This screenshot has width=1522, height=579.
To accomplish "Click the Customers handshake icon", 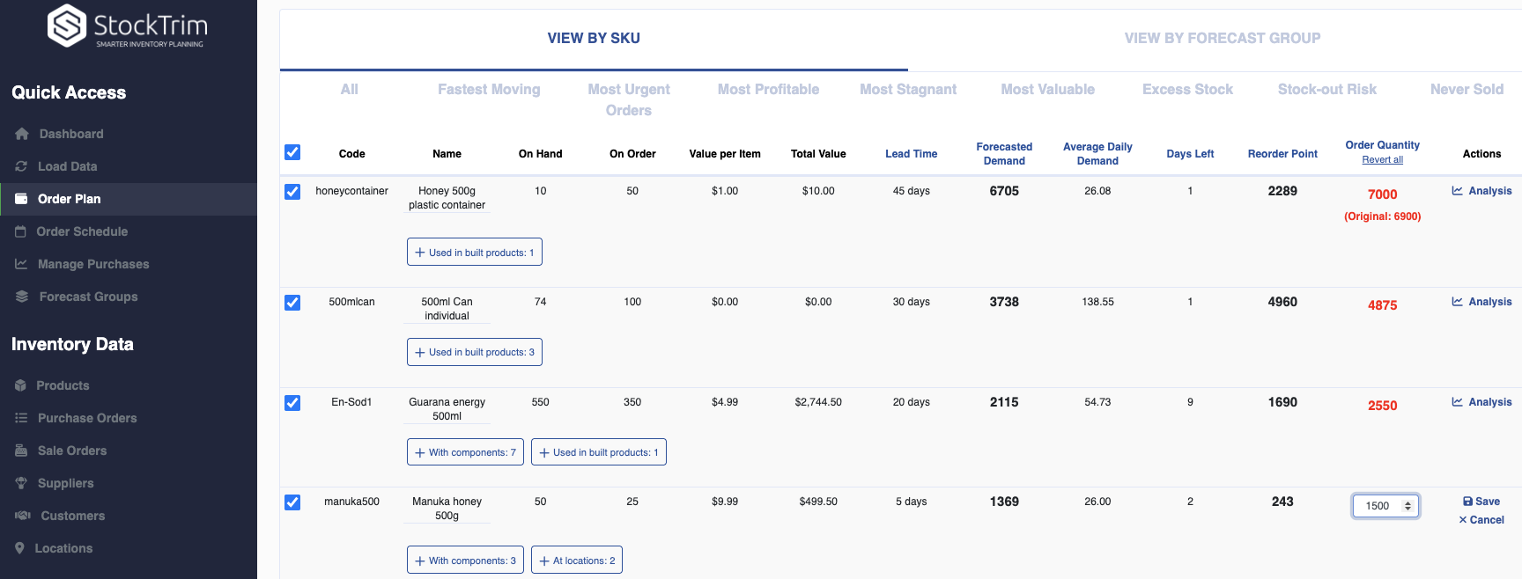I will (23, 516).
